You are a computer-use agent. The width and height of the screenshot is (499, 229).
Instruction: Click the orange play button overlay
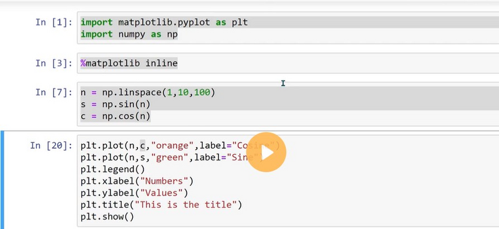coord(266,152)
